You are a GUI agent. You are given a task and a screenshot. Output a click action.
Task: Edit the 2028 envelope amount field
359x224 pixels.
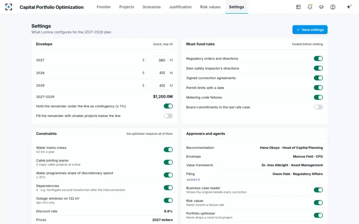coord(157,73)
